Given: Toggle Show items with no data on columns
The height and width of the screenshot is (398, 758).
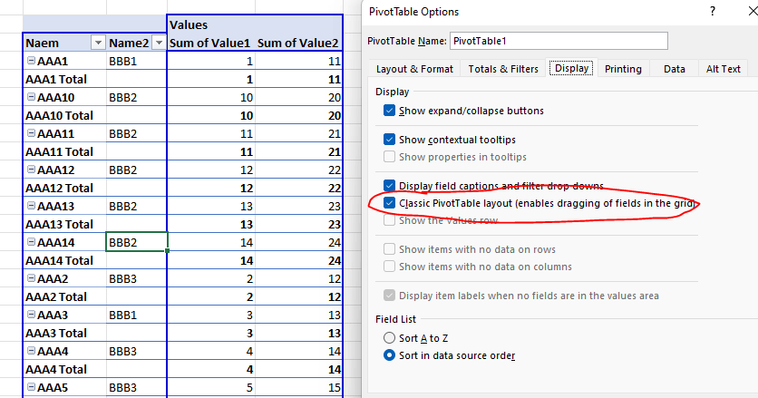Looking at the screenshot, I should pos(389,267).
